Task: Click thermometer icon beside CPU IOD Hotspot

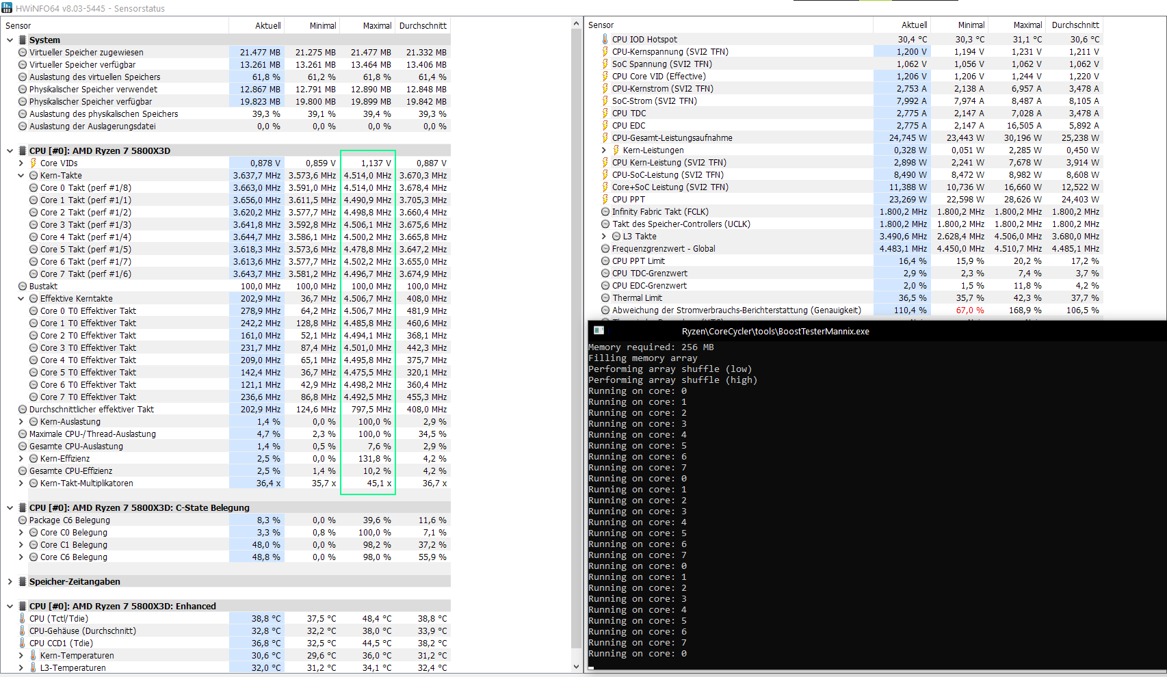Action: coord(605,39)
